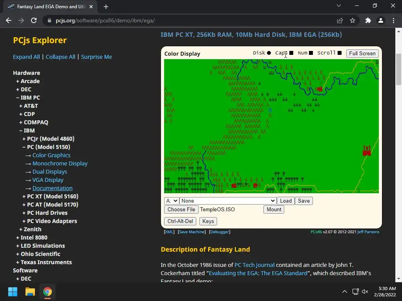Expand the DEC node under Hardware
Screen dimensions: 402x301
tap(24, 89)
